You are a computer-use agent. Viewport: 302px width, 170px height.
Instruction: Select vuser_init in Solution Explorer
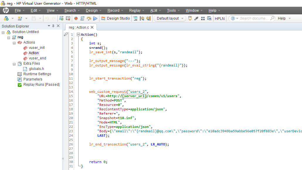37,48
